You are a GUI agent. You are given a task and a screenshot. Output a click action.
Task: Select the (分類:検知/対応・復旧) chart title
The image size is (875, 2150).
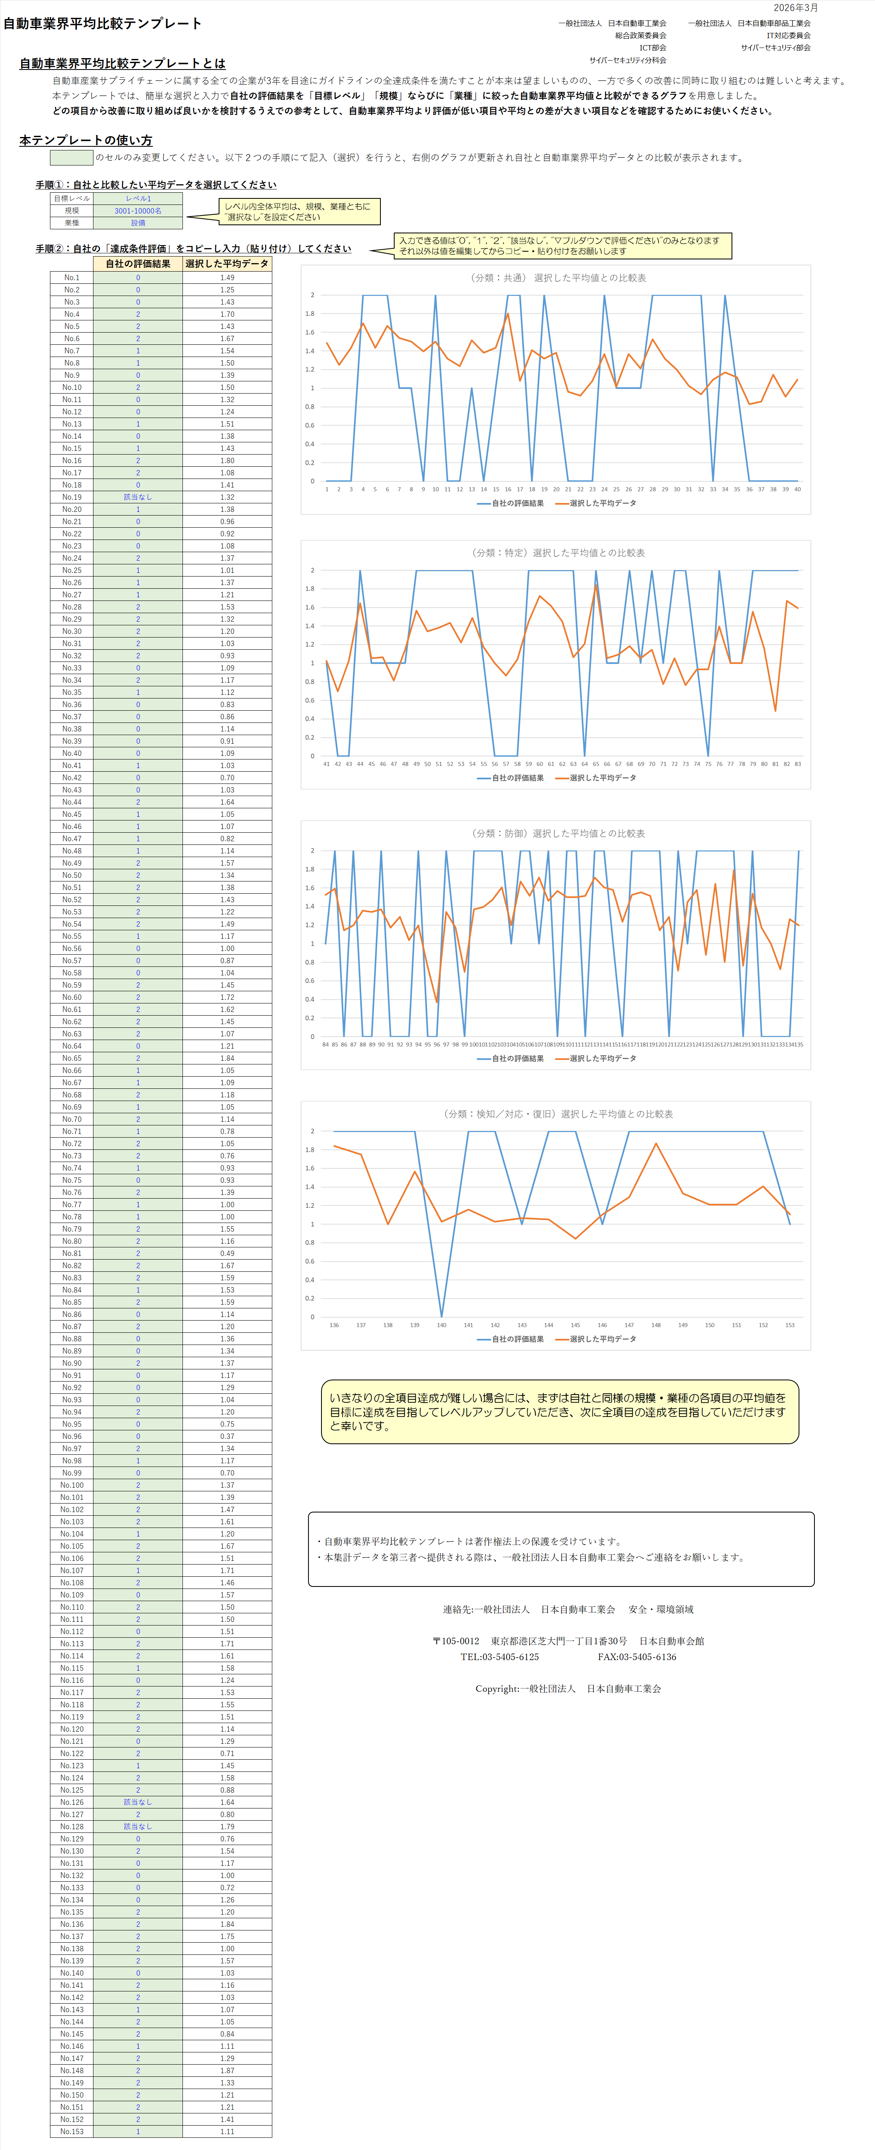[x=556, y=1113]
